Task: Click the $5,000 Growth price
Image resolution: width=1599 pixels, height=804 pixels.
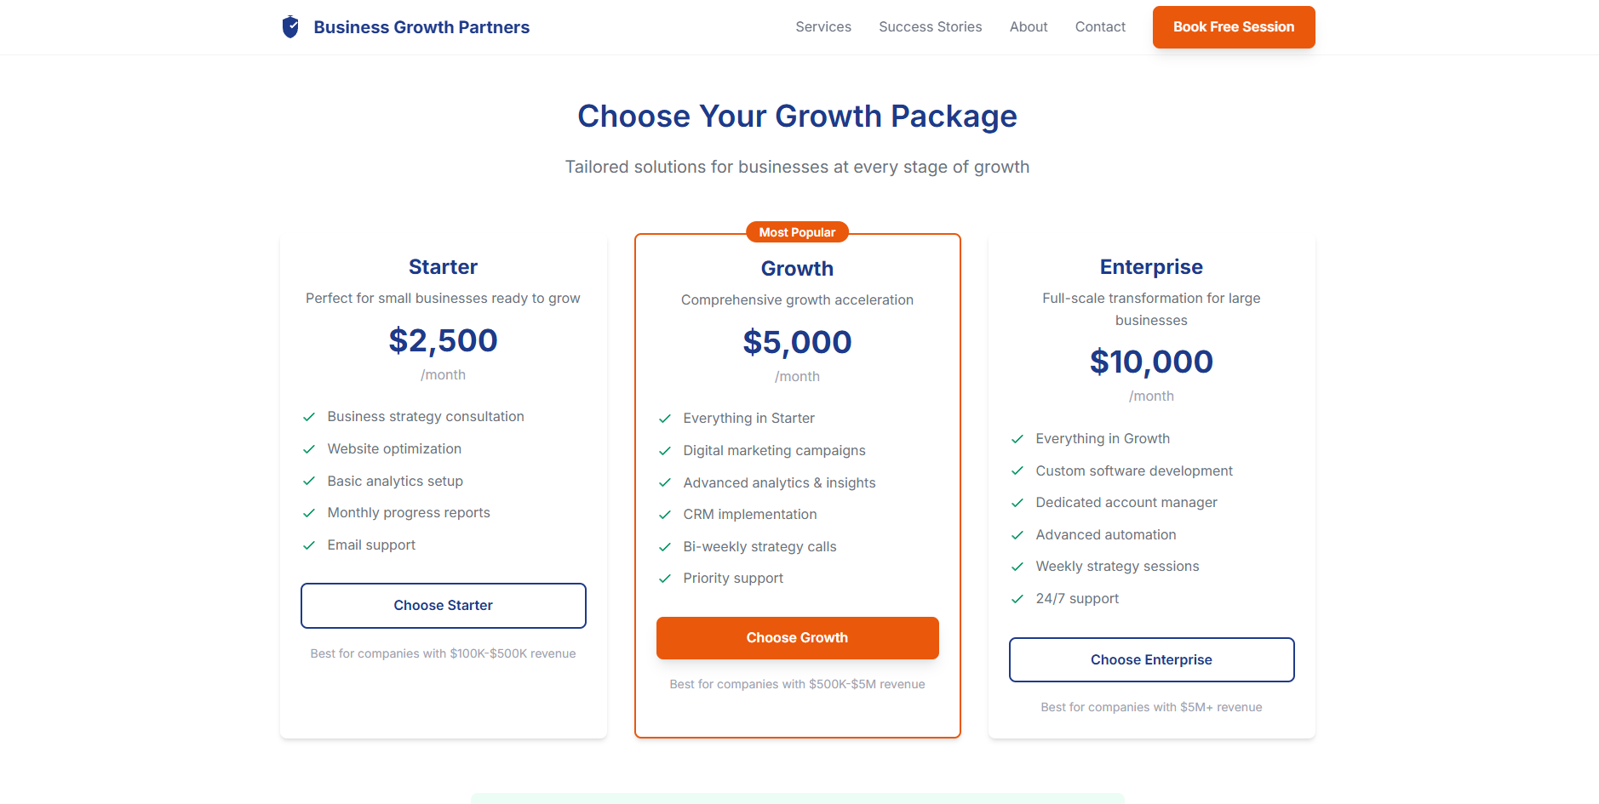Action: pos(797,342)
